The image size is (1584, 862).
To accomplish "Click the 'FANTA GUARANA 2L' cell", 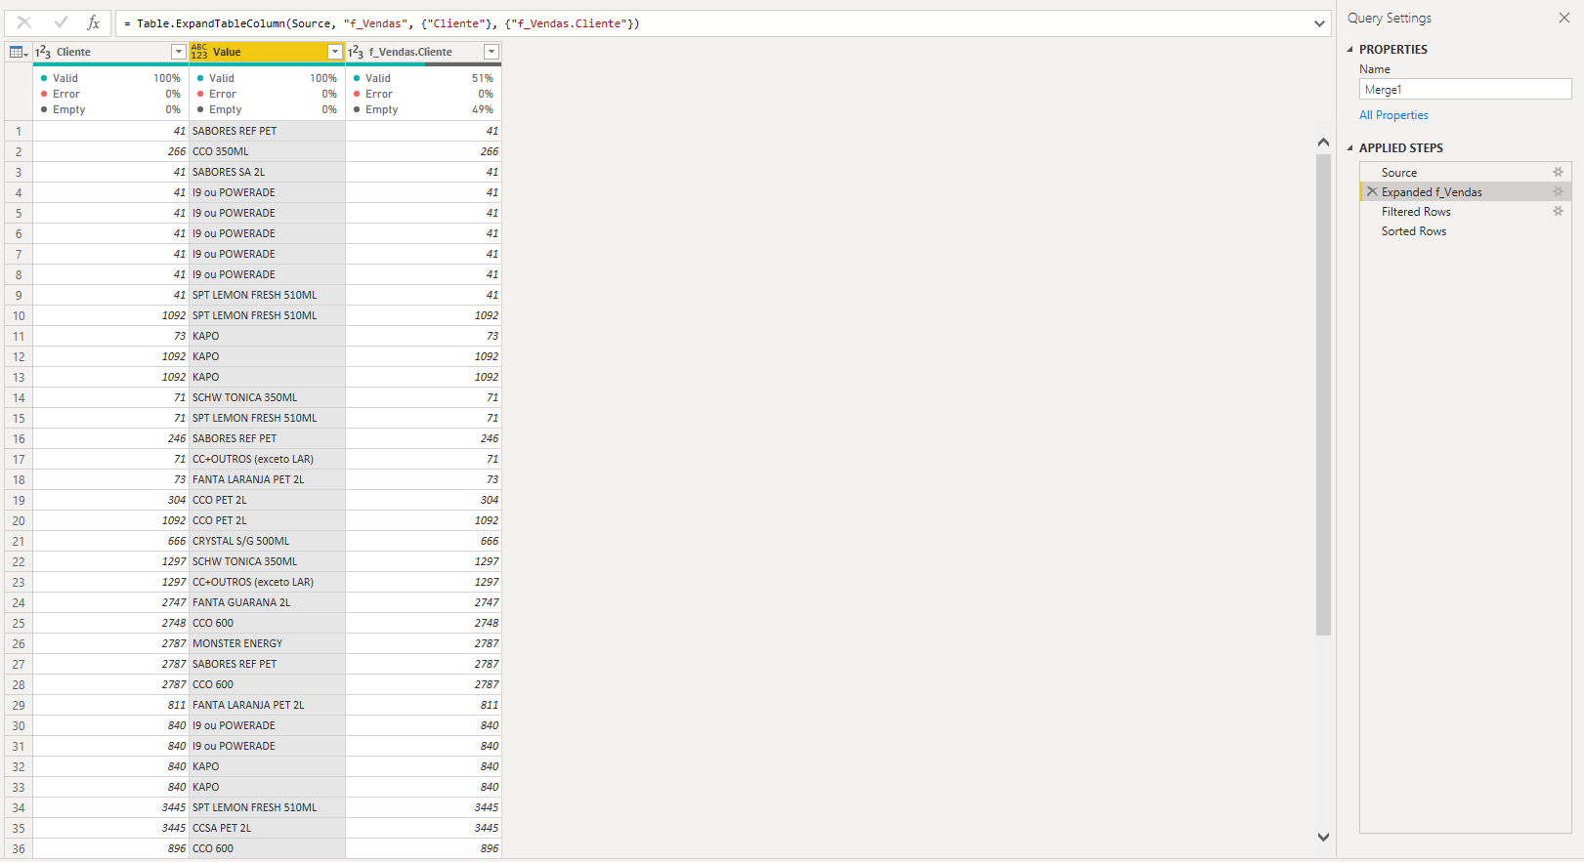I will click(267, 602).
